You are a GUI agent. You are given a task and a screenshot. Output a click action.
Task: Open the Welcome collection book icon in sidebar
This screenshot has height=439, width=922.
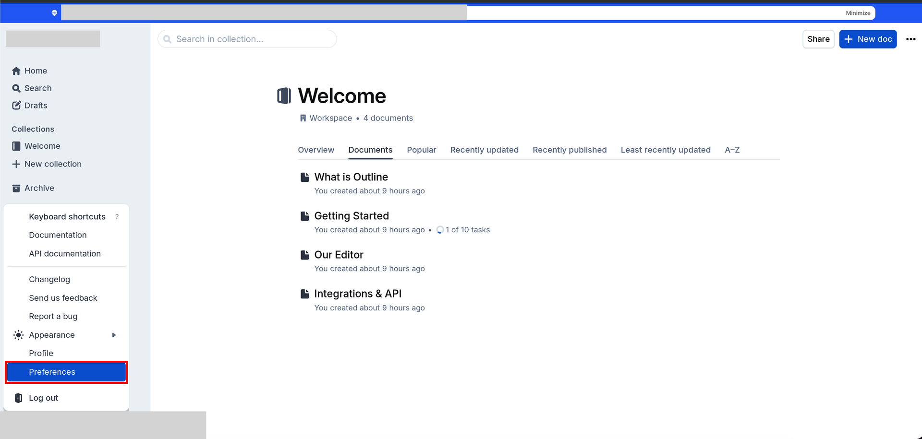click(x=16, y=146)
